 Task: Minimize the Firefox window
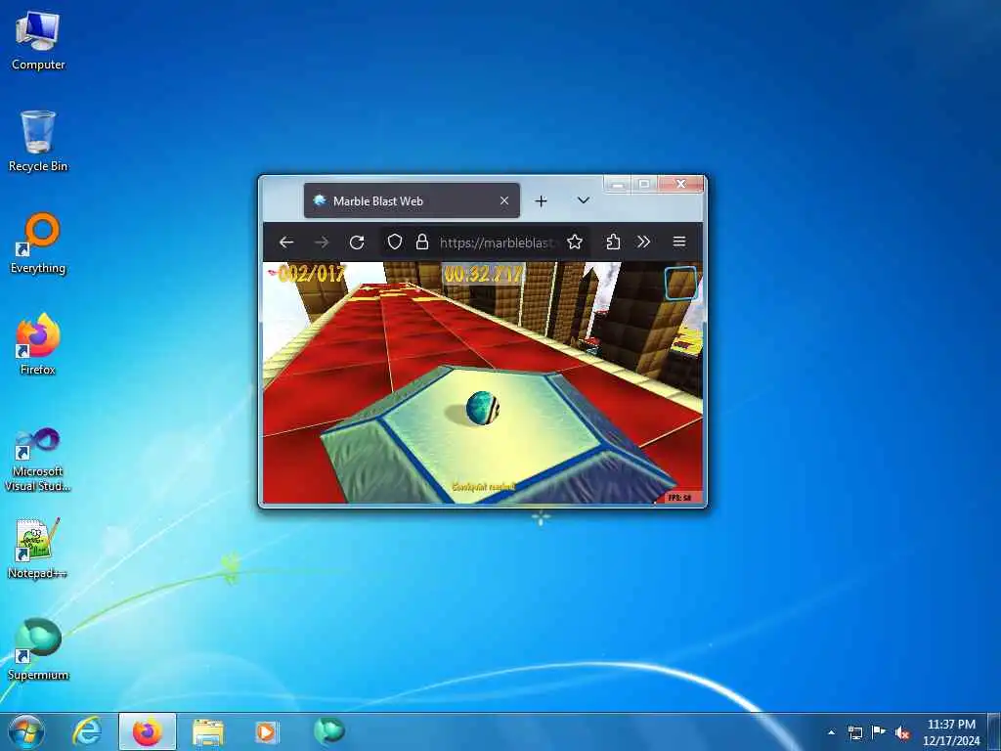pos(618,184)
